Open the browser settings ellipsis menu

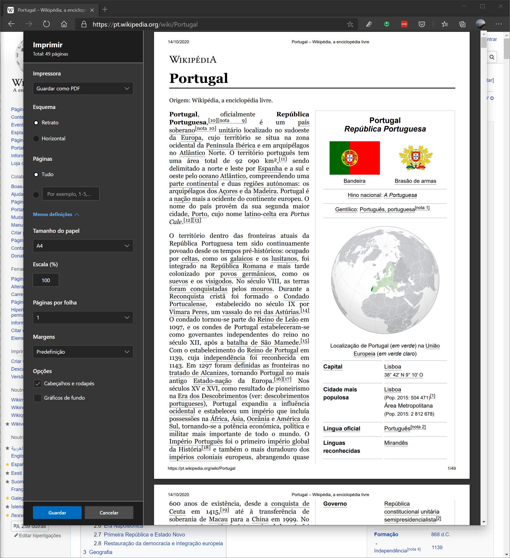click(x=499, y=24)
